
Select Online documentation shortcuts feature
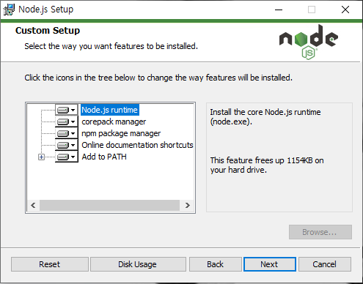click(x=137, y=145)
